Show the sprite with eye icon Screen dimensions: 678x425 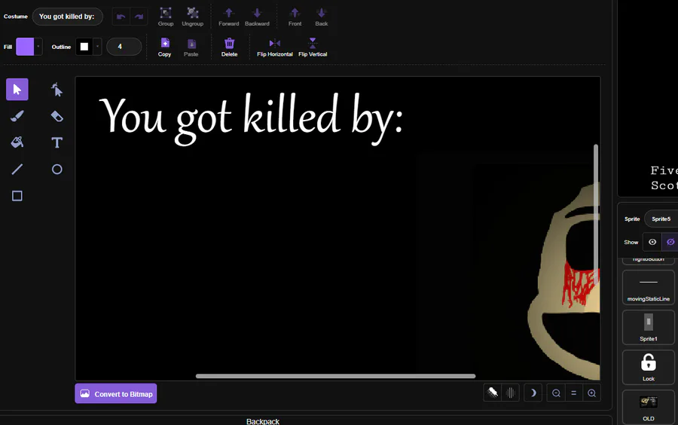(652, 242)
